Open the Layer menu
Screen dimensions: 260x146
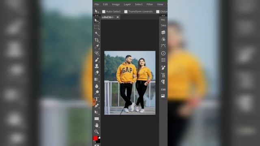coord(127,4)
